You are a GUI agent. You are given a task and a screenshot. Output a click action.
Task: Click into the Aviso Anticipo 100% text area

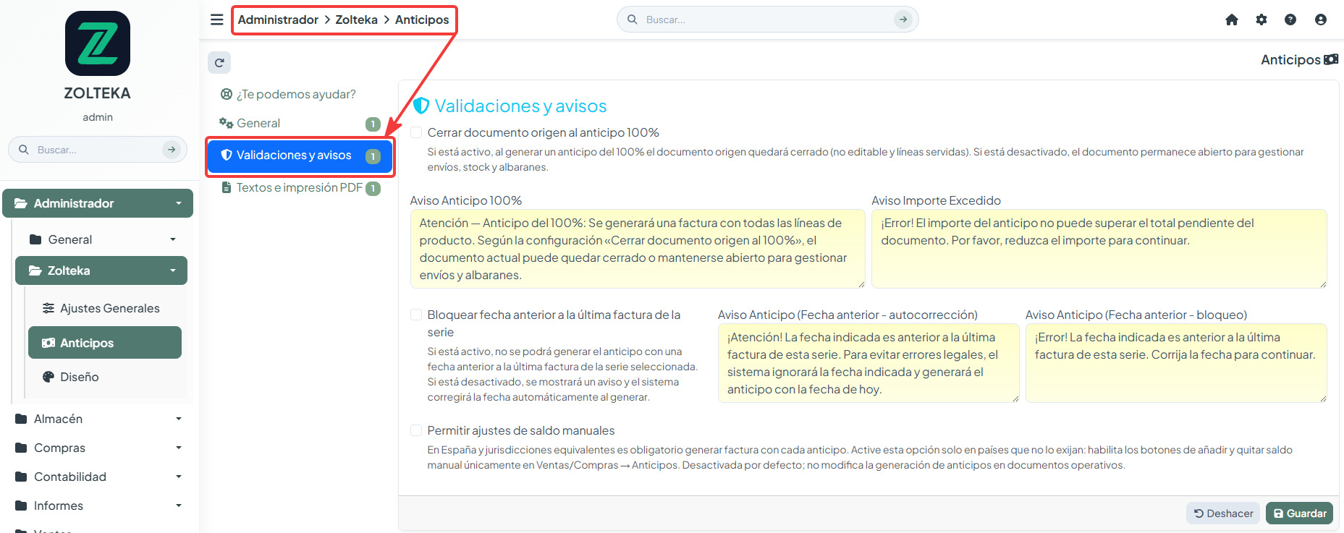(638, 249)
